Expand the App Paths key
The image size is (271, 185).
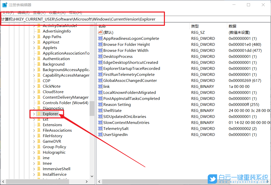pos(34,37)
